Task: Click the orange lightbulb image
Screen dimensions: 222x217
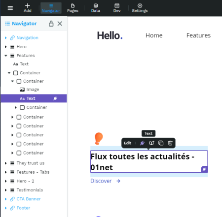Action: pos(99,138)
